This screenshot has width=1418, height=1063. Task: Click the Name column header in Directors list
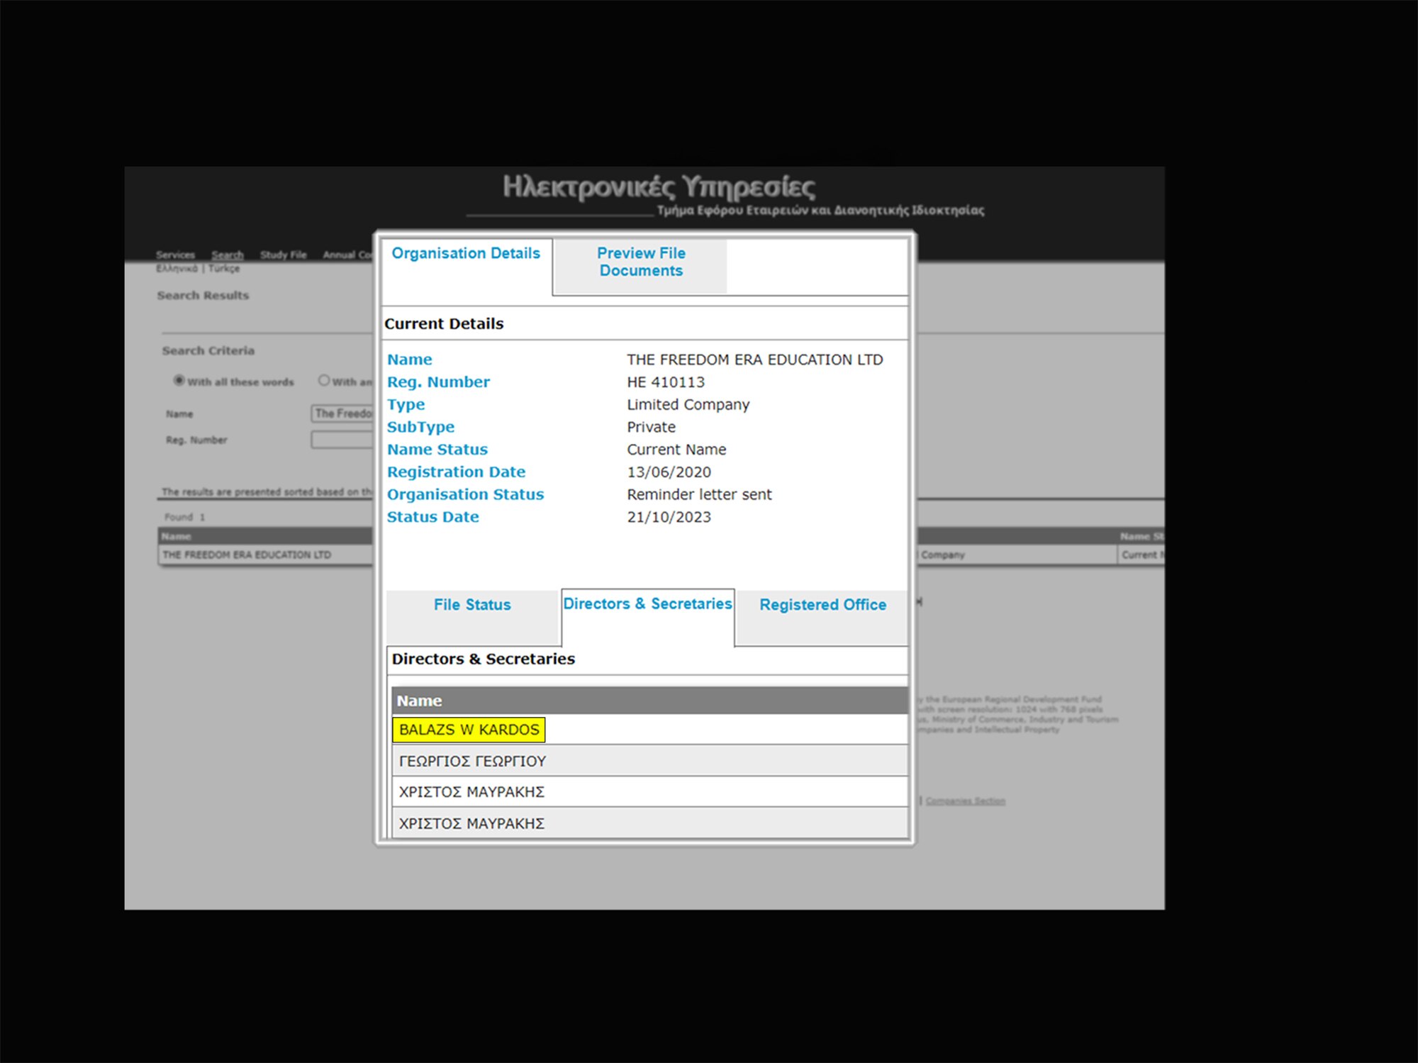[419, 700]
